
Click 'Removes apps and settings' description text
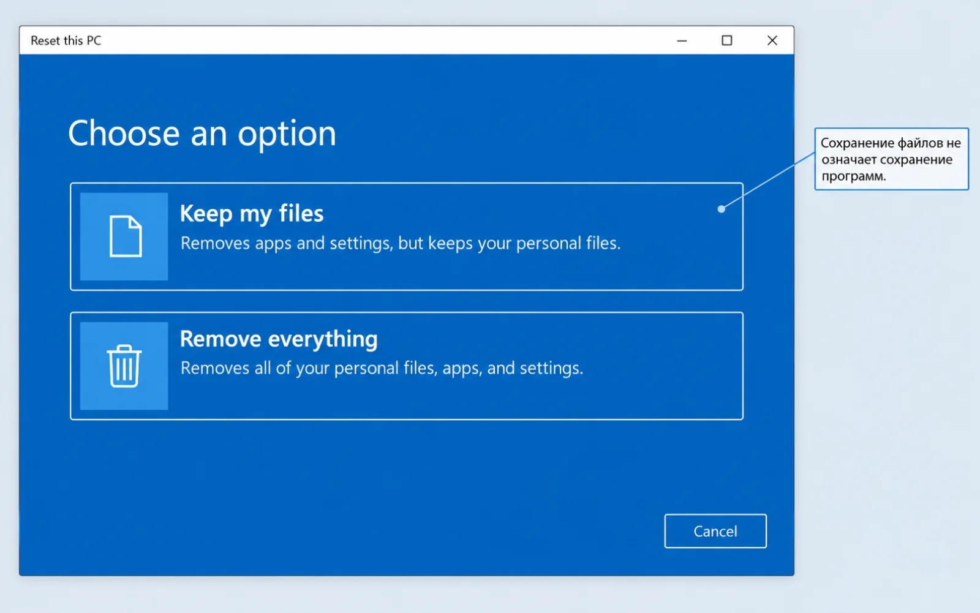[x=401, y=243]
